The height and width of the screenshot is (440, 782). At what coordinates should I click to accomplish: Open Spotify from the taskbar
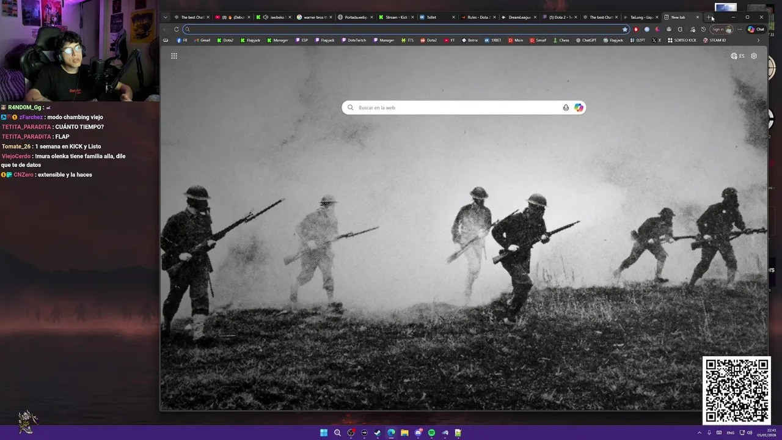[x=431, y=433]
